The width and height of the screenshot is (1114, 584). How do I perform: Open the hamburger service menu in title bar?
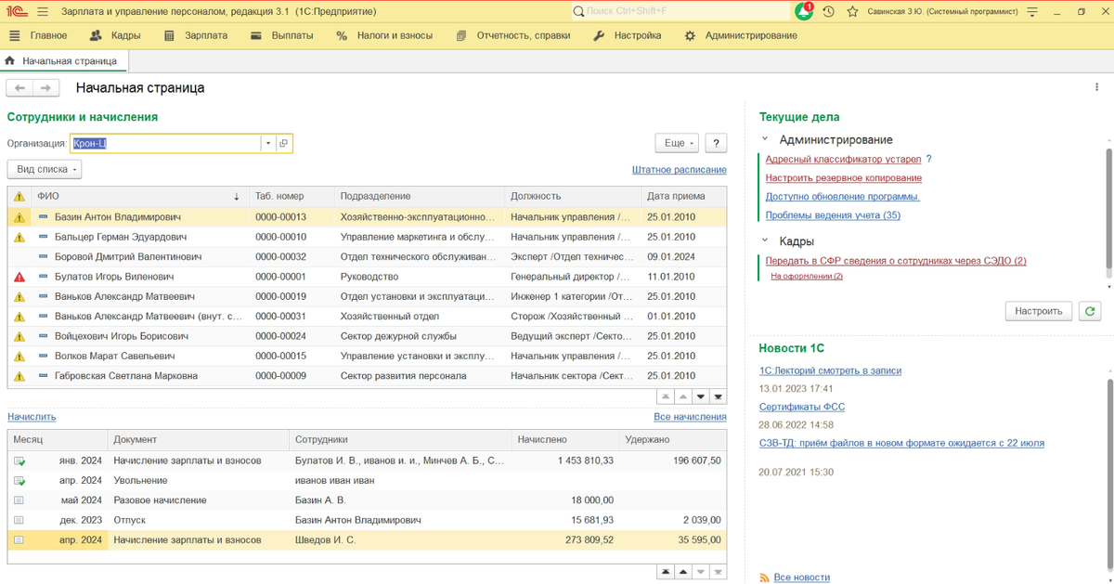pyautogui.click(x=43, y=11)
